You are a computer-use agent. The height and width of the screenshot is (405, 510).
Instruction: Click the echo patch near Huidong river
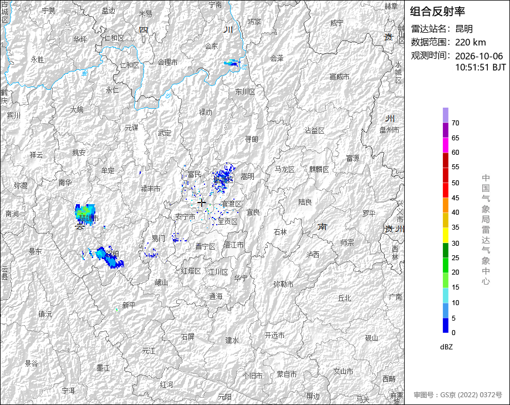pyautogui.click(x=232, y=63)
